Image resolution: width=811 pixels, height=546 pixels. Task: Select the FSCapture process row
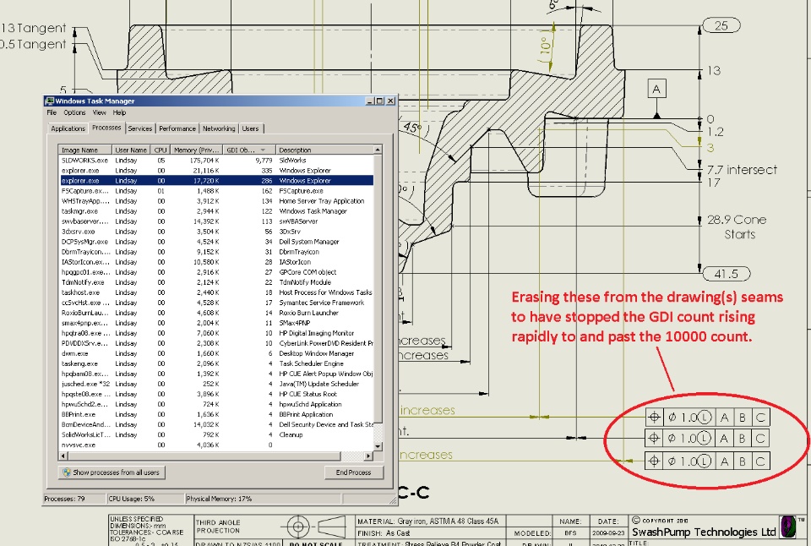coord(215,191)
